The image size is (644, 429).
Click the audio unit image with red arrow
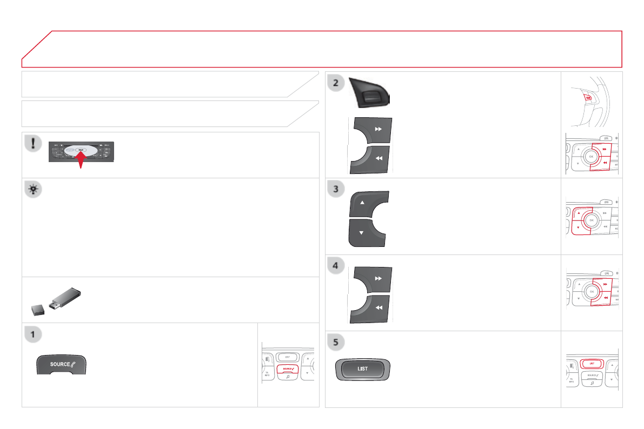82,152
